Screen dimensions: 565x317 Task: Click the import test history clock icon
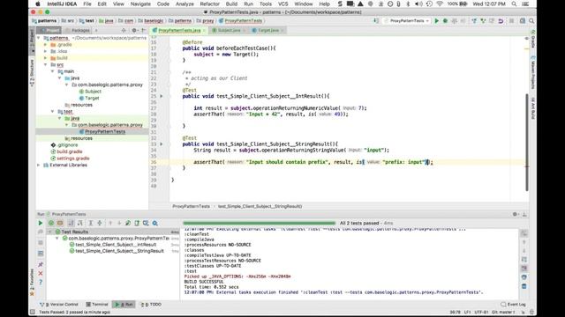146,223
